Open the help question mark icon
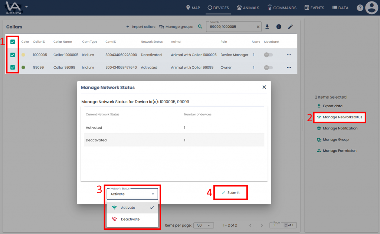 [360, 8]
